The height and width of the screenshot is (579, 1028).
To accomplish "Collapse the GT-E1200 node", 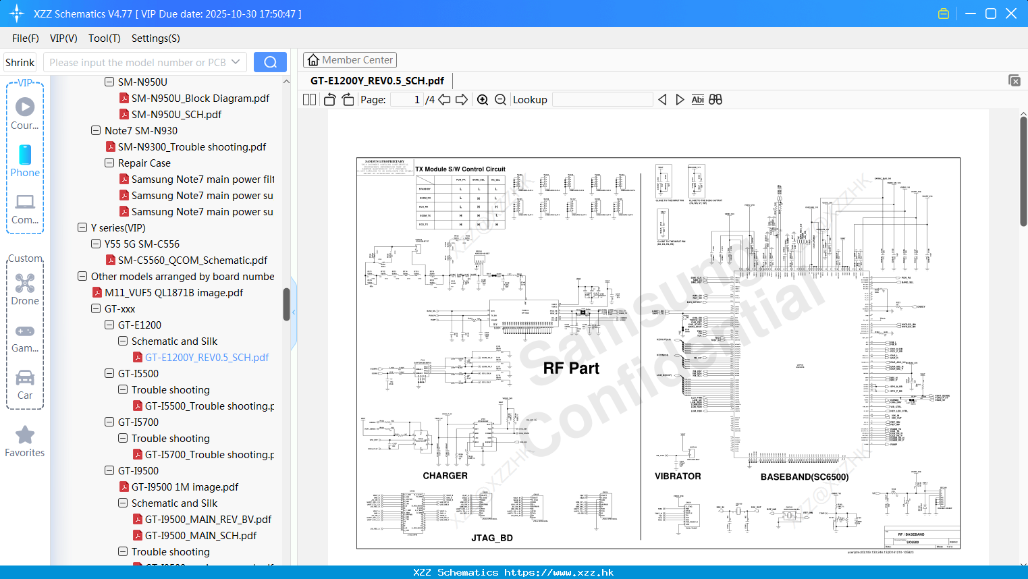I will (x=109, y=325).
